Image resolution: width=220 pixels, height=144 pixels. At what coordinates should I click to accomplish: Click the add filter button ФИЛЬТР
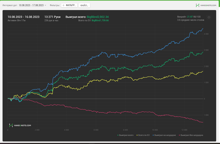tap(69, 5)
